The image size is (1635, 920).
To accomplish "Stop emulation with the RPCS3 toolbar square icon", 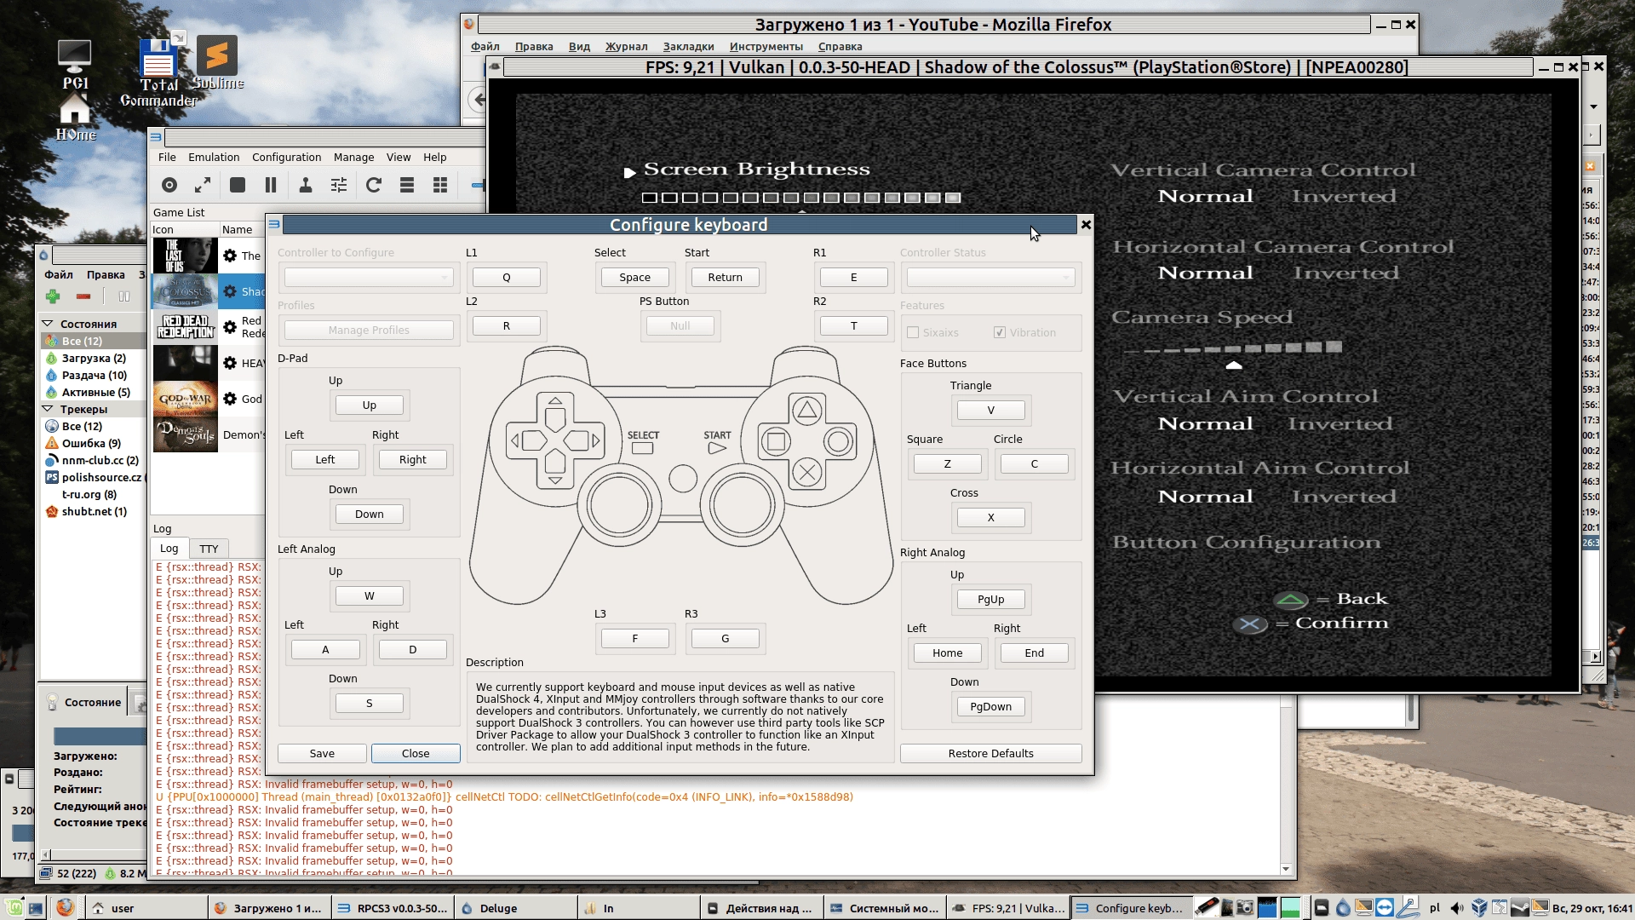I will tap(238, 185).
